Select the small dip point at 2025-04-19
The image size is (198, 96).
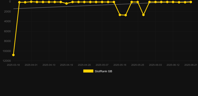click(x=67, y=3)
